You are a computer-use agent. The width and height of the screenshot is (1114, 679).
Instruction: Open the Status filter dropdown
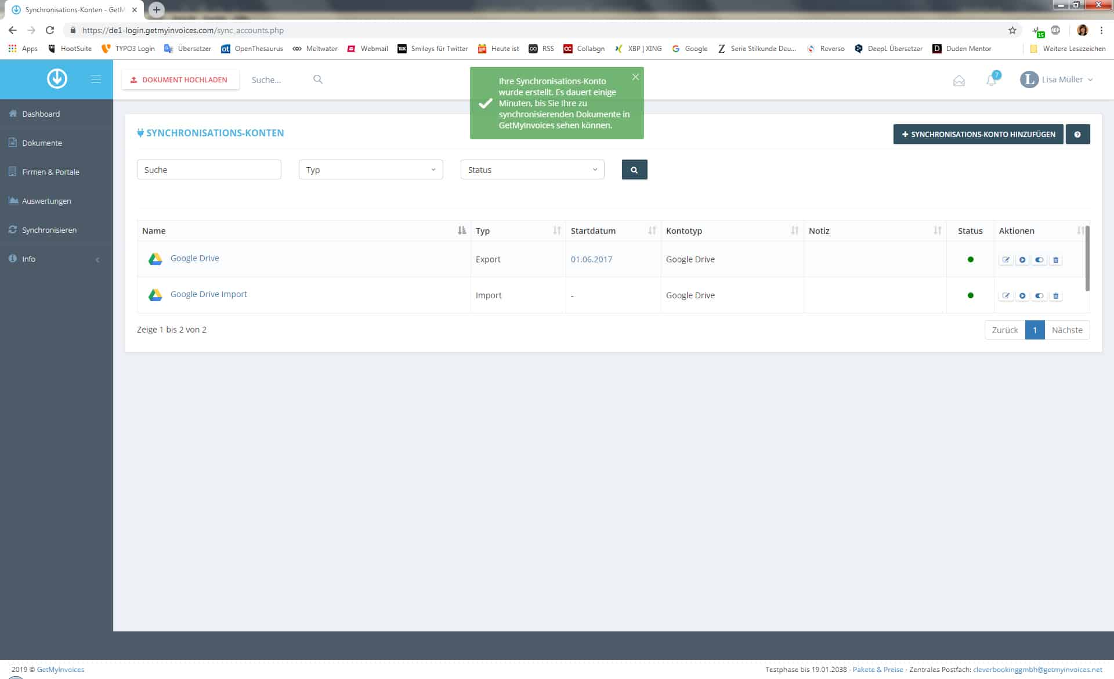(x=532, y=169)
